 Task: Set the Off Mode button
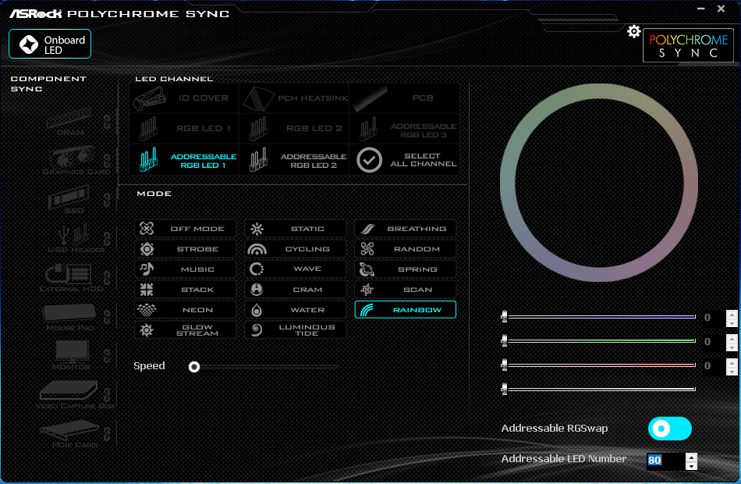pos(186,229)
